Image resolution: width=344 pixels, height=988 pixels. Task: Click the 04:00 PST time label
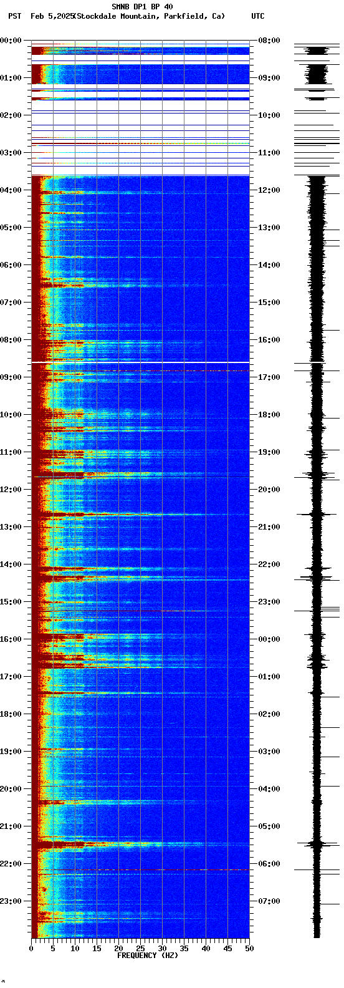[x=11, y=190]
